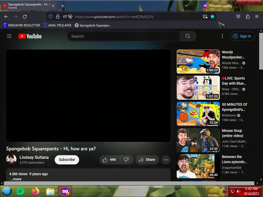Open the green notes app on taskbar

click(21, 191)
